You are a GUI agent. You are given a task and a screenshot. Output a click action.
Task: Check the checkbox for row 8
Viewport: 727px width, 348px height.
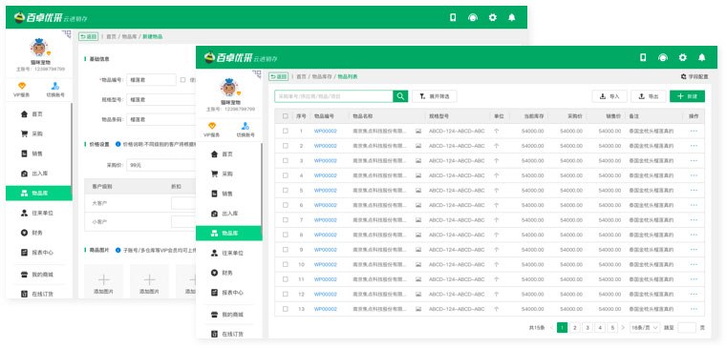[x=285, y=235]
